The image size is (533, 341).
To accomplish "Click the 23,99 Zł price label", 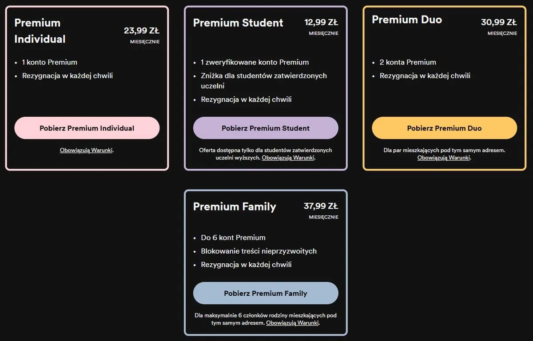I will pos(142,30).
